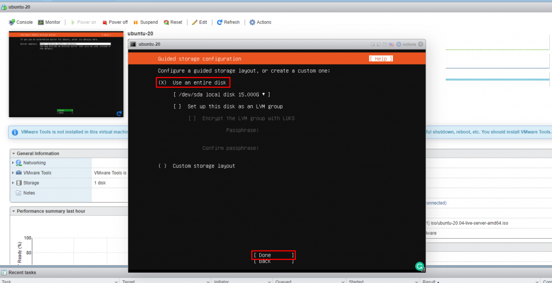This screenshot has height=283, width=552.
Task: Open the Console from the toolbar
Action: (21, 22)
